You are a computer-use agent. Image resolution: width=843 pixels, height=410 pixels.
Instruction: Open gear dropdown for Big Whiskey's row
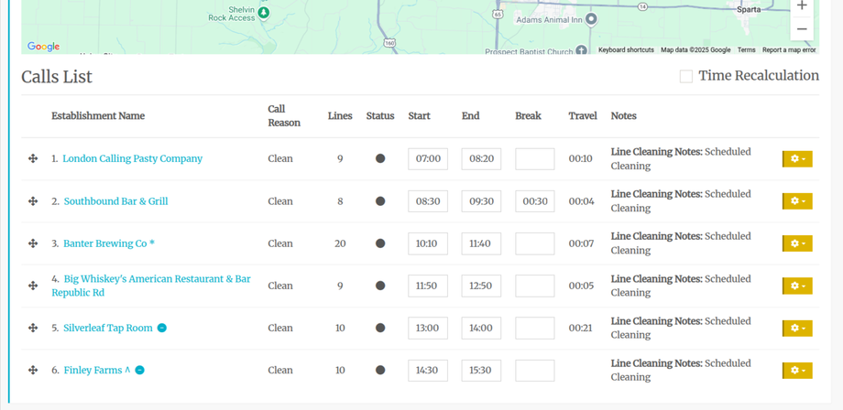pos(797,286)
